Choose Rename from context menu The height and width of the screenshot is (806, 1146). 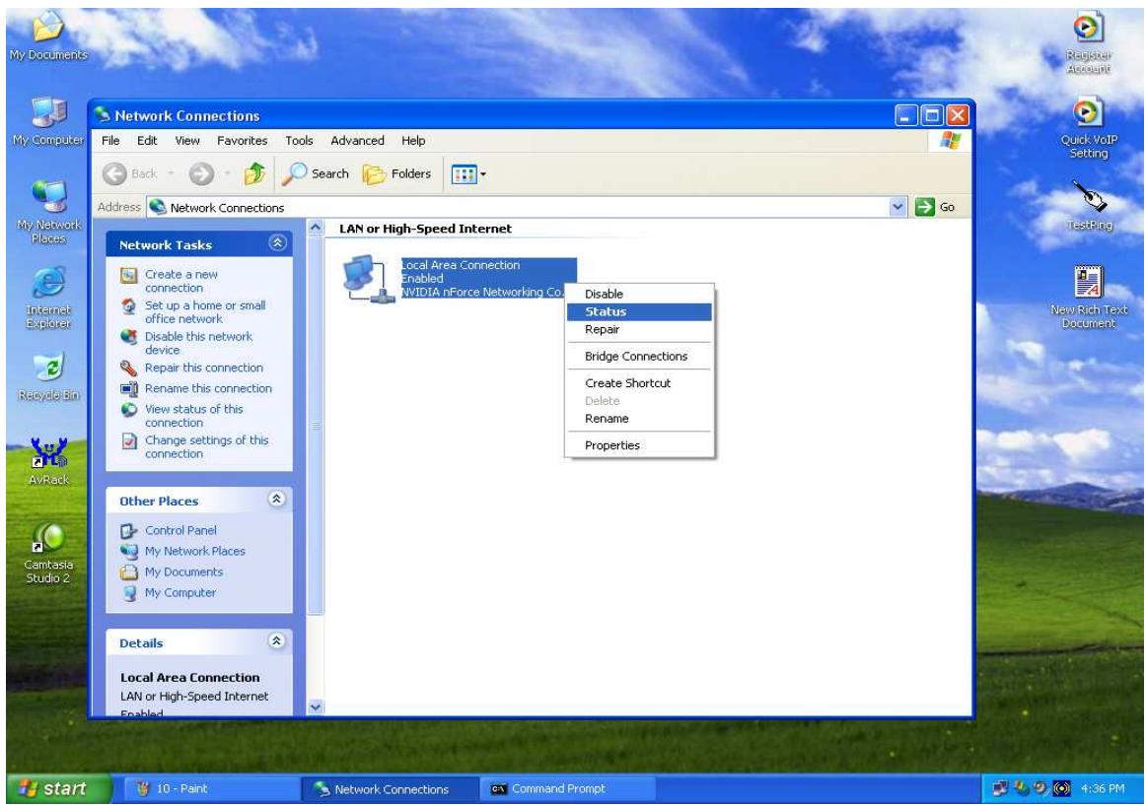(x=639, y=419)
